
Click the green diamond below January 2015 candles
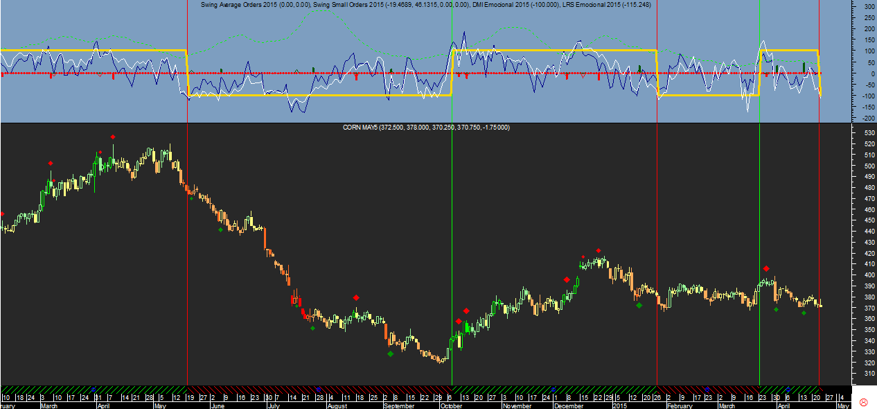[639, 305]
